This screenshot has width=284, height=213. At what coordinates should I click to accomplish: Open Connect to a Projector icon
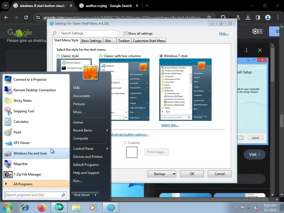(x=8, y=80)
